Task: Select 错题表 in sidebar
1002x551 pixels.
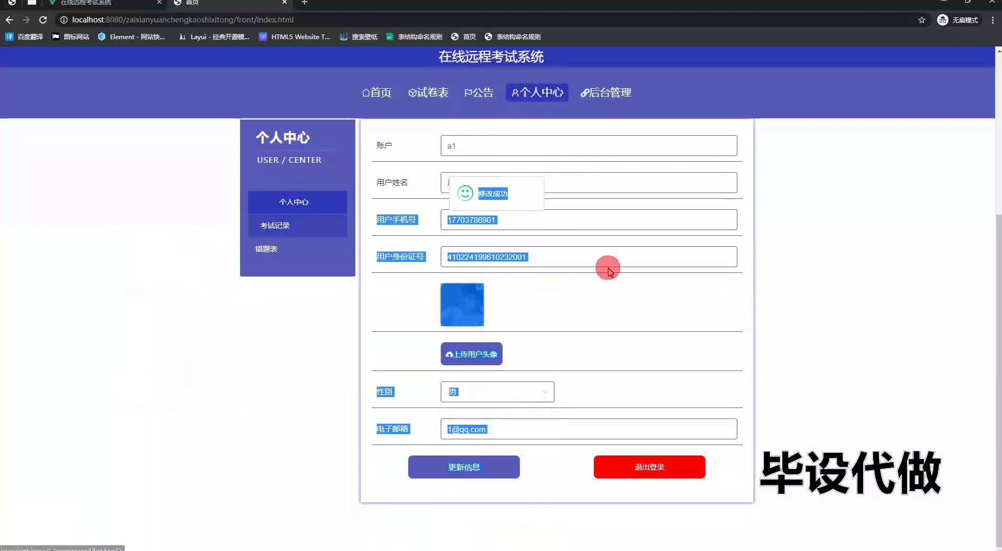Action: (x=266, y=249)
